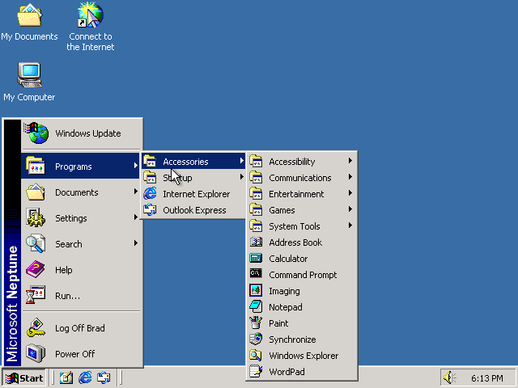Open the Run... dialog entry

click(82, 296)
